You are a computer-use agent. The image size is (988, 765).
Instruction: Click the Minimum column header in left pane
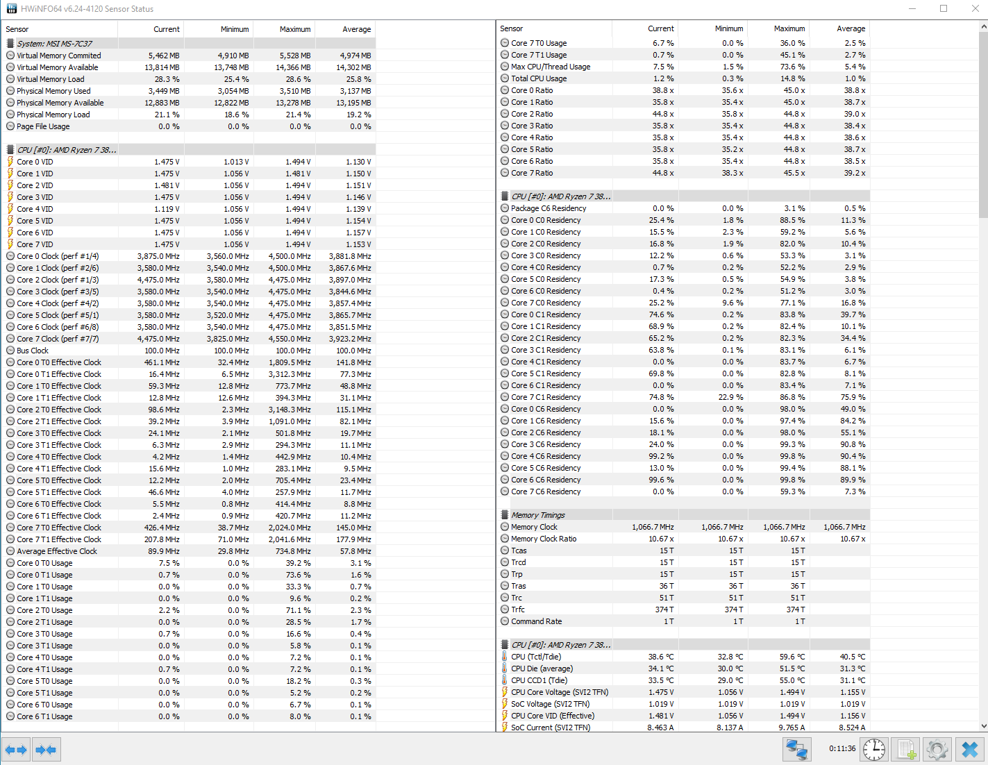pyautogui.click(x=219, y=29)
